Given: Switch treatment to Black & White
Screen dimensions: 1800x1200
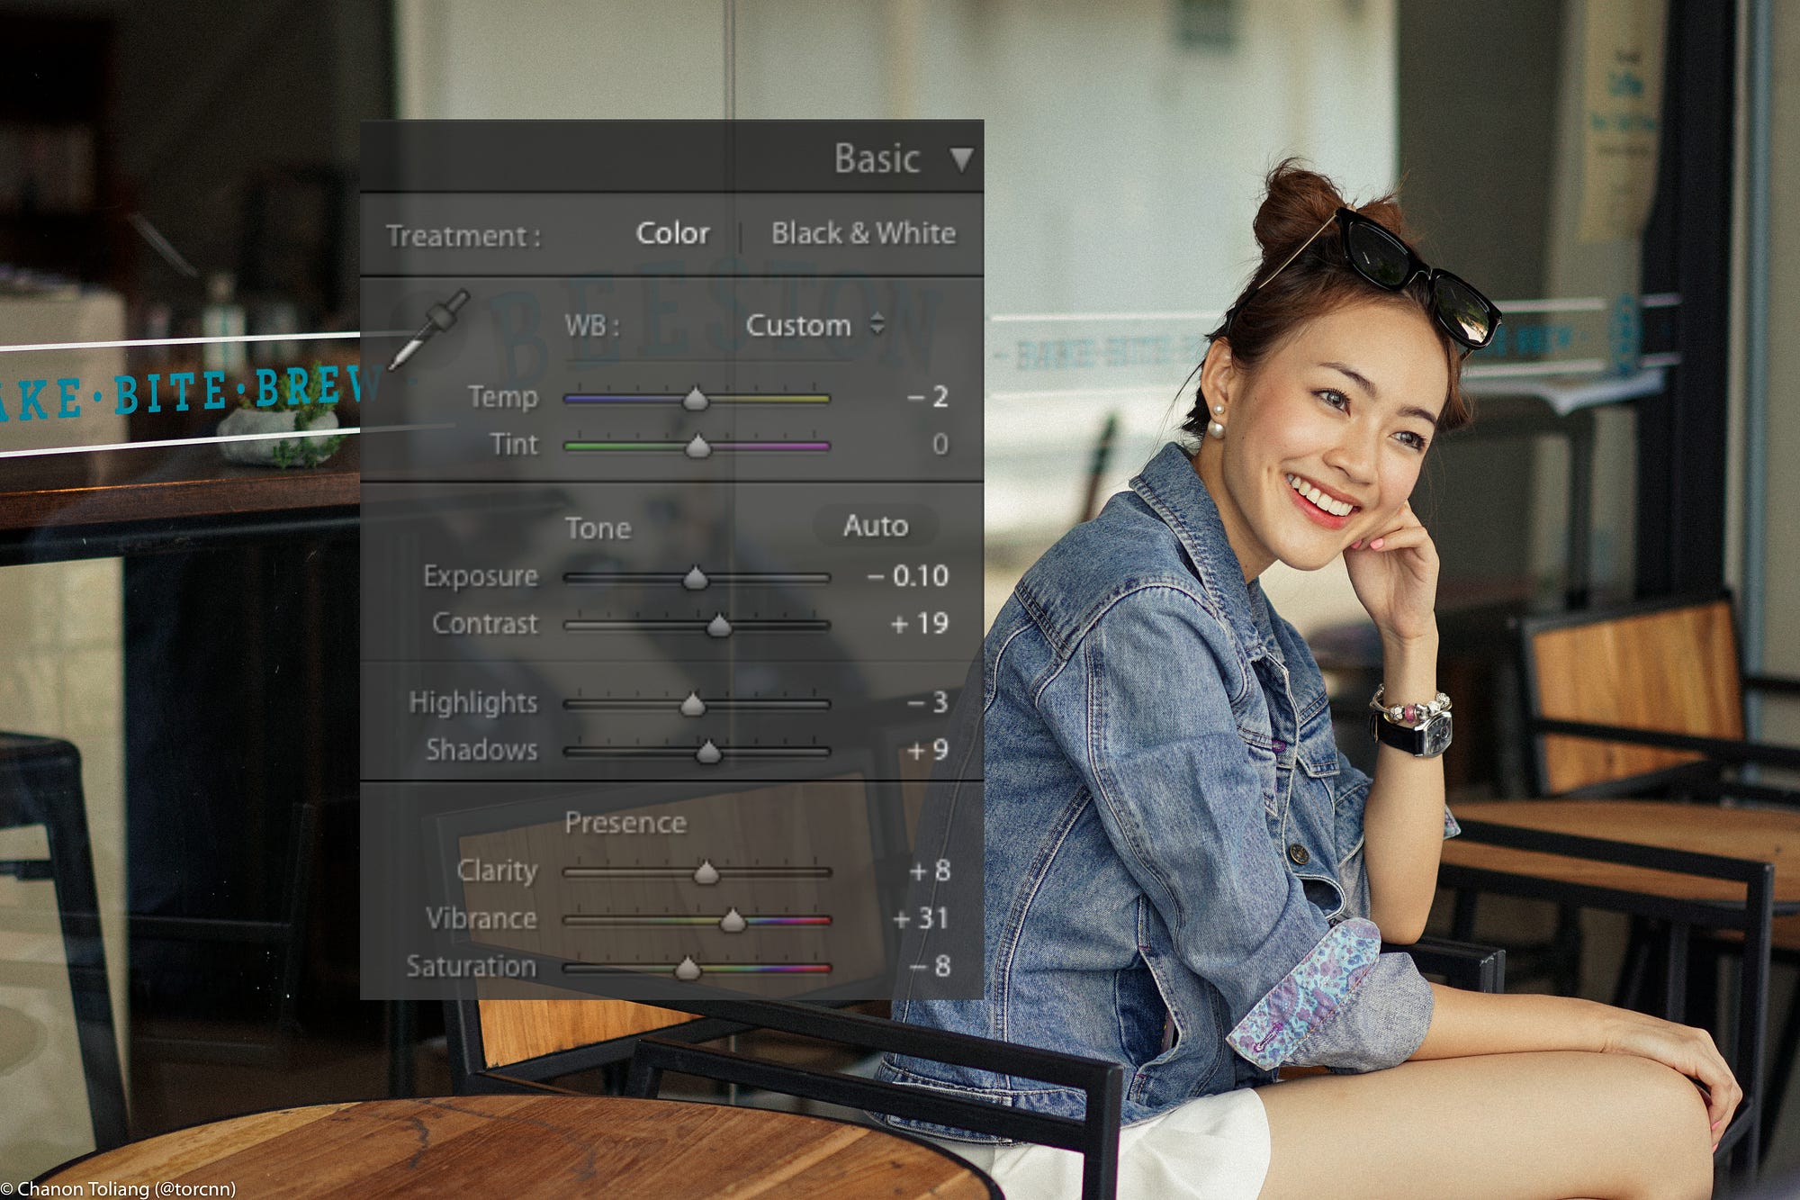Looking at the screenshot, I should [x=863, y=233].
